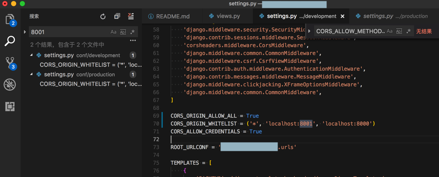Viewport: 439px width, 177px height.
Task: Toggle search details ellipsis button
Action: tap(133, 41)
